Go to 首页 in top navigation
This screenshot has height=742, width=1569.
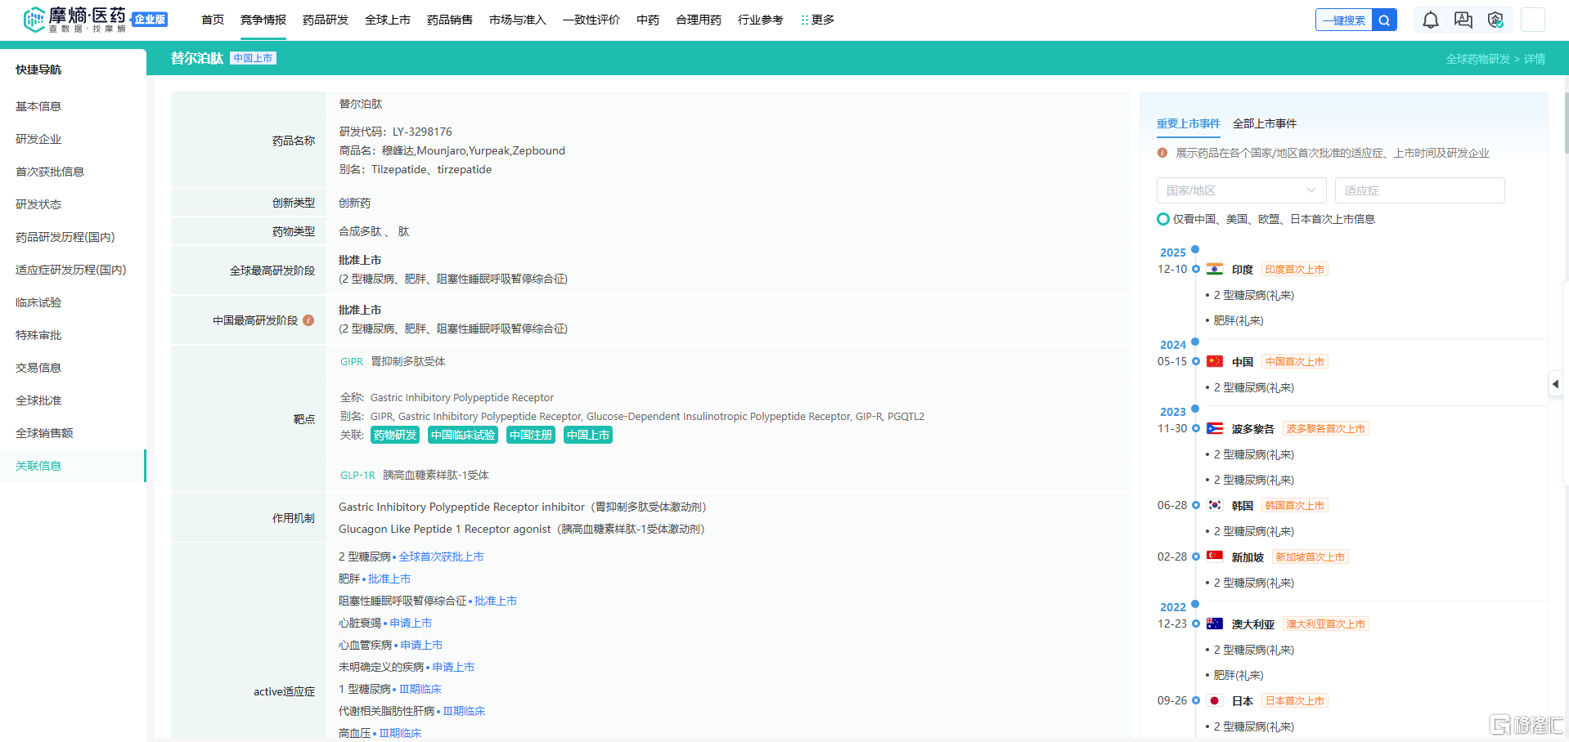coord(213,20)
